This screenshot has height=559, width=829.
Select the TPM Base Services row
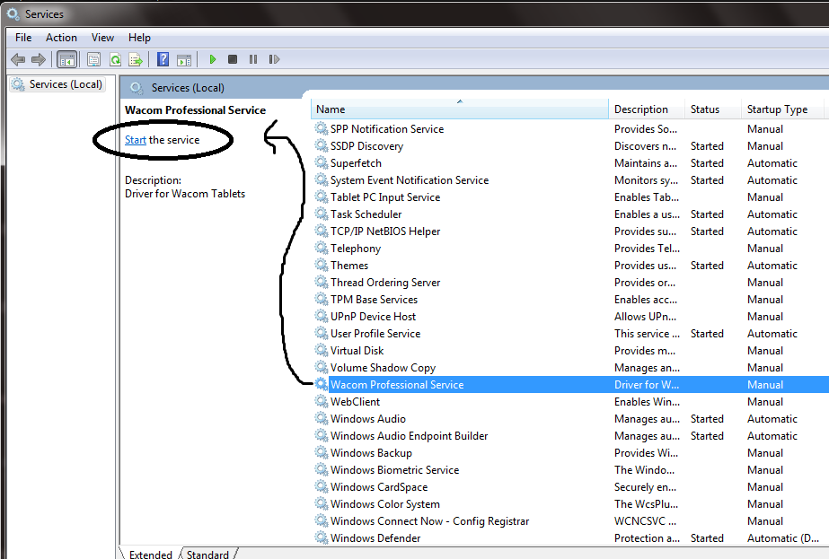tap(570, 299)
